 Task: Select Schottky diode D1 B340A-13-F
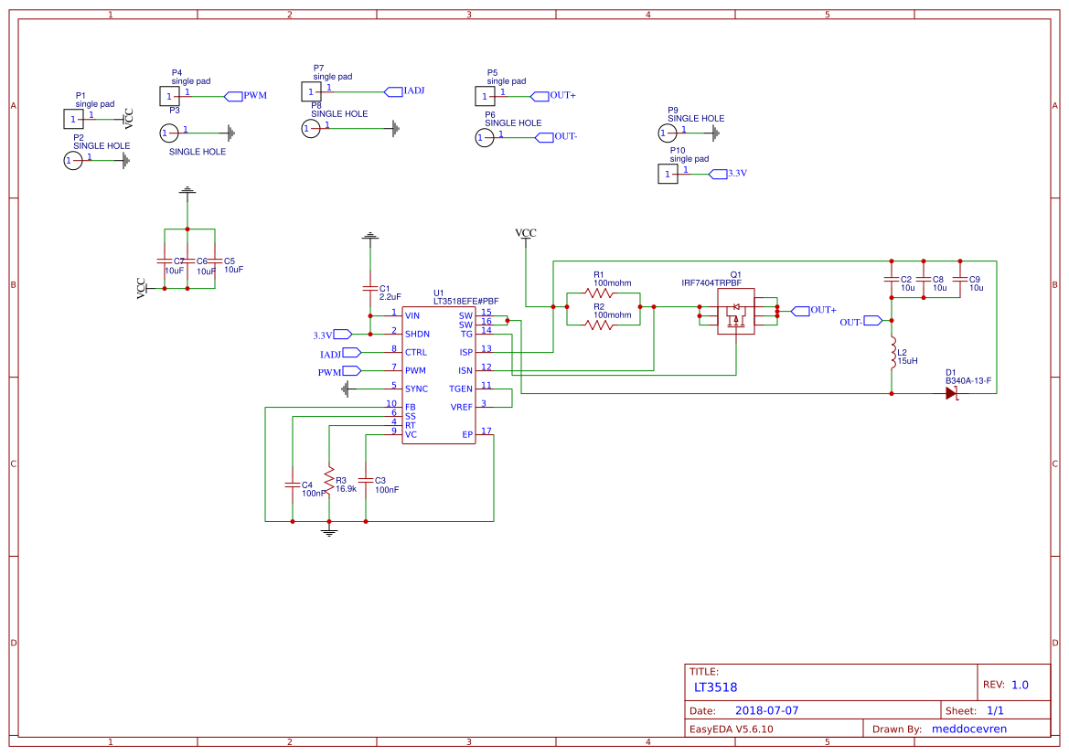951,393
